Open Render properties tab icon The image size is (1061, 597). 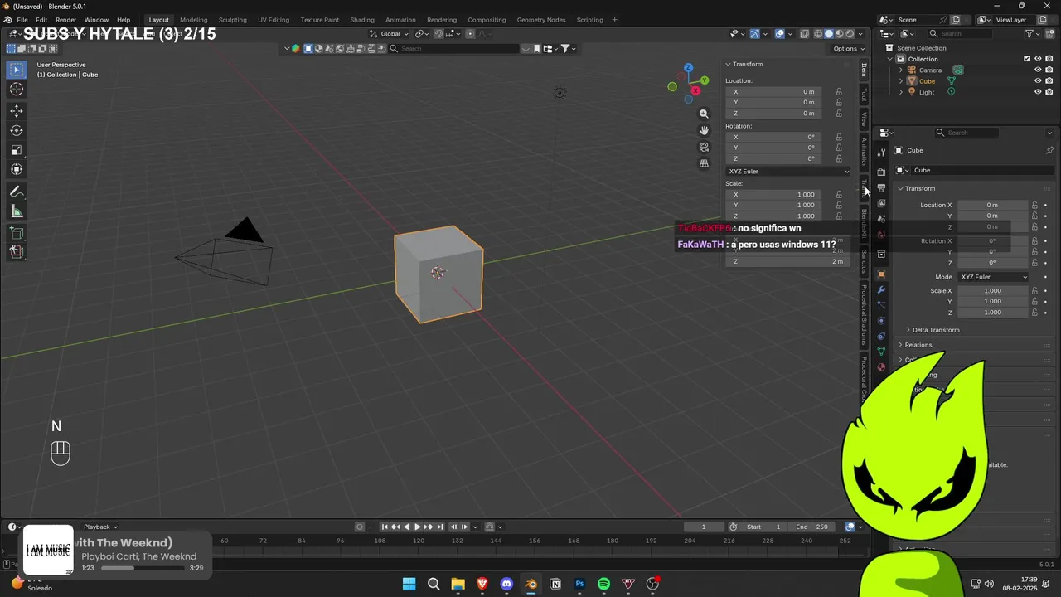[881, 172]
